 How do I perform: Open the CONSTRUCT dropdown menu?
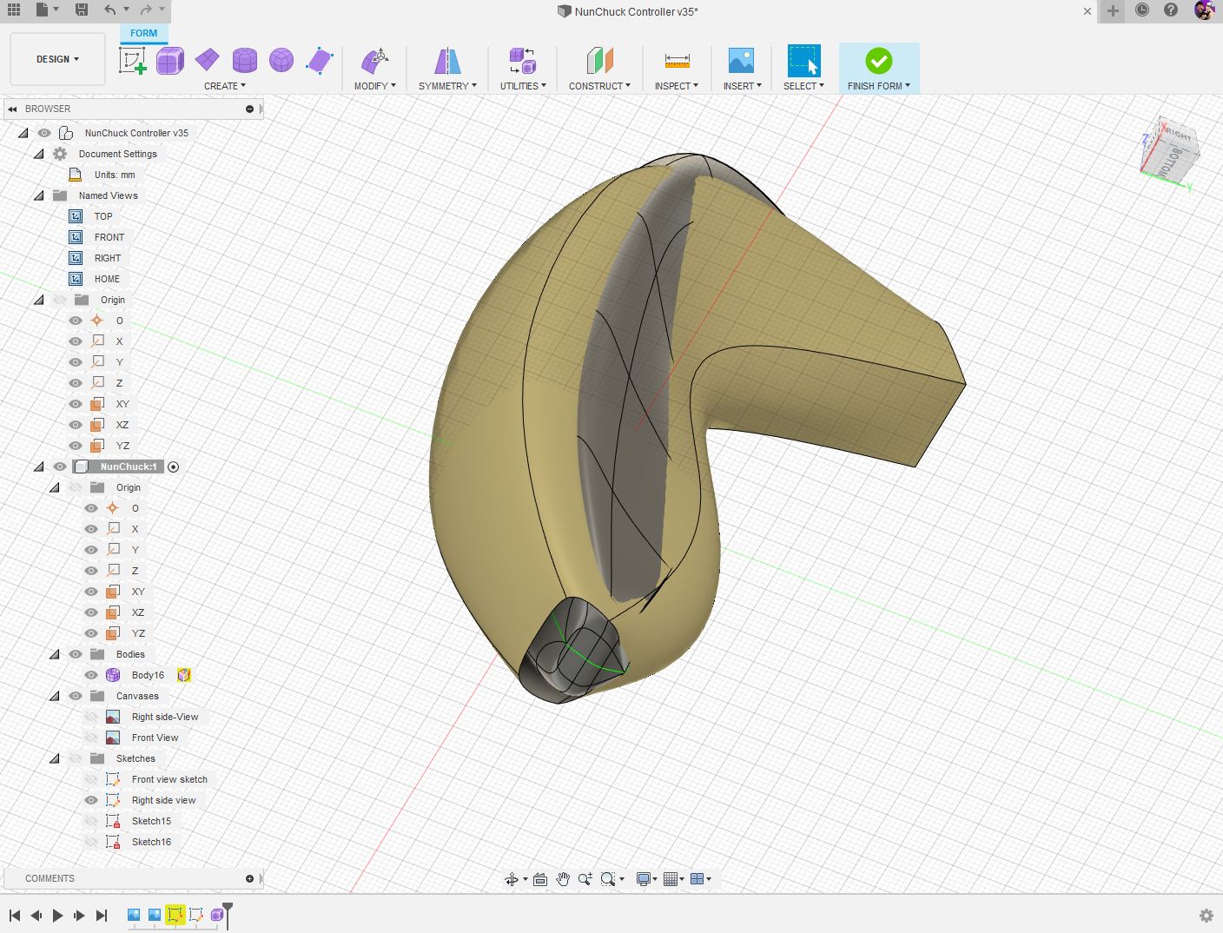tap(599, 86)
